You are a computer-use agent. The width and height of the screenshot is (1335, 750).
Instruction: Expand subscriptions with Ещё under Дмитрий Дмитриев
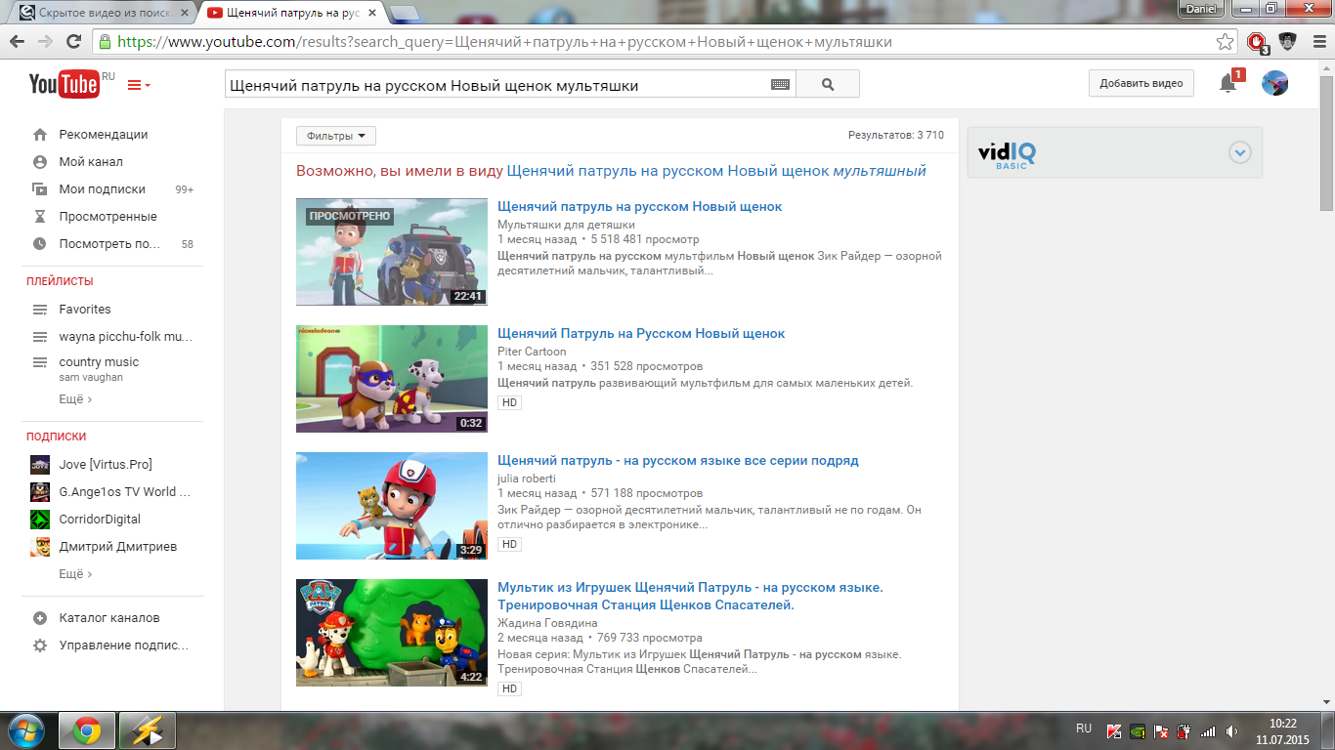pos(75,574)
